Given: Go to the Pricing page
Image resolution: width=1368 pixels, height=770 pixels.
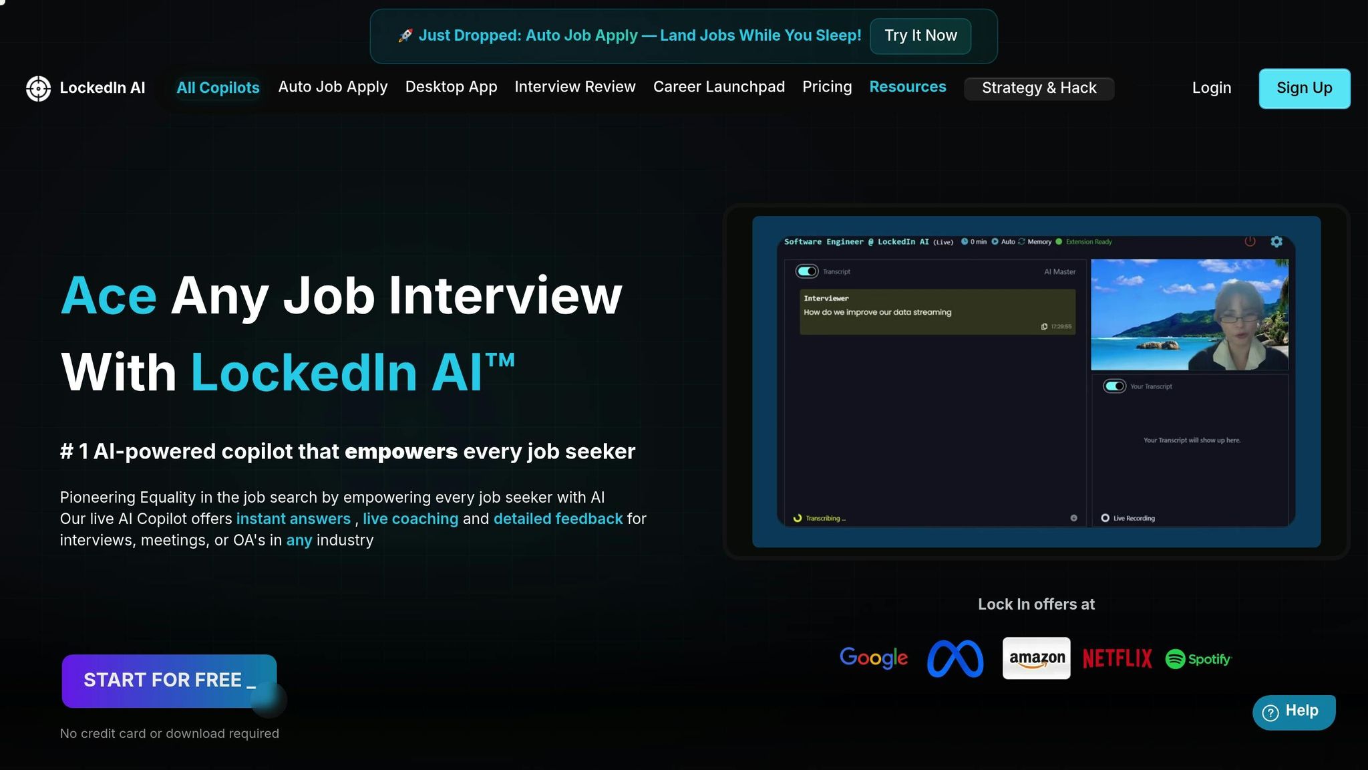Looking at the screenshot, I should 827,87.
